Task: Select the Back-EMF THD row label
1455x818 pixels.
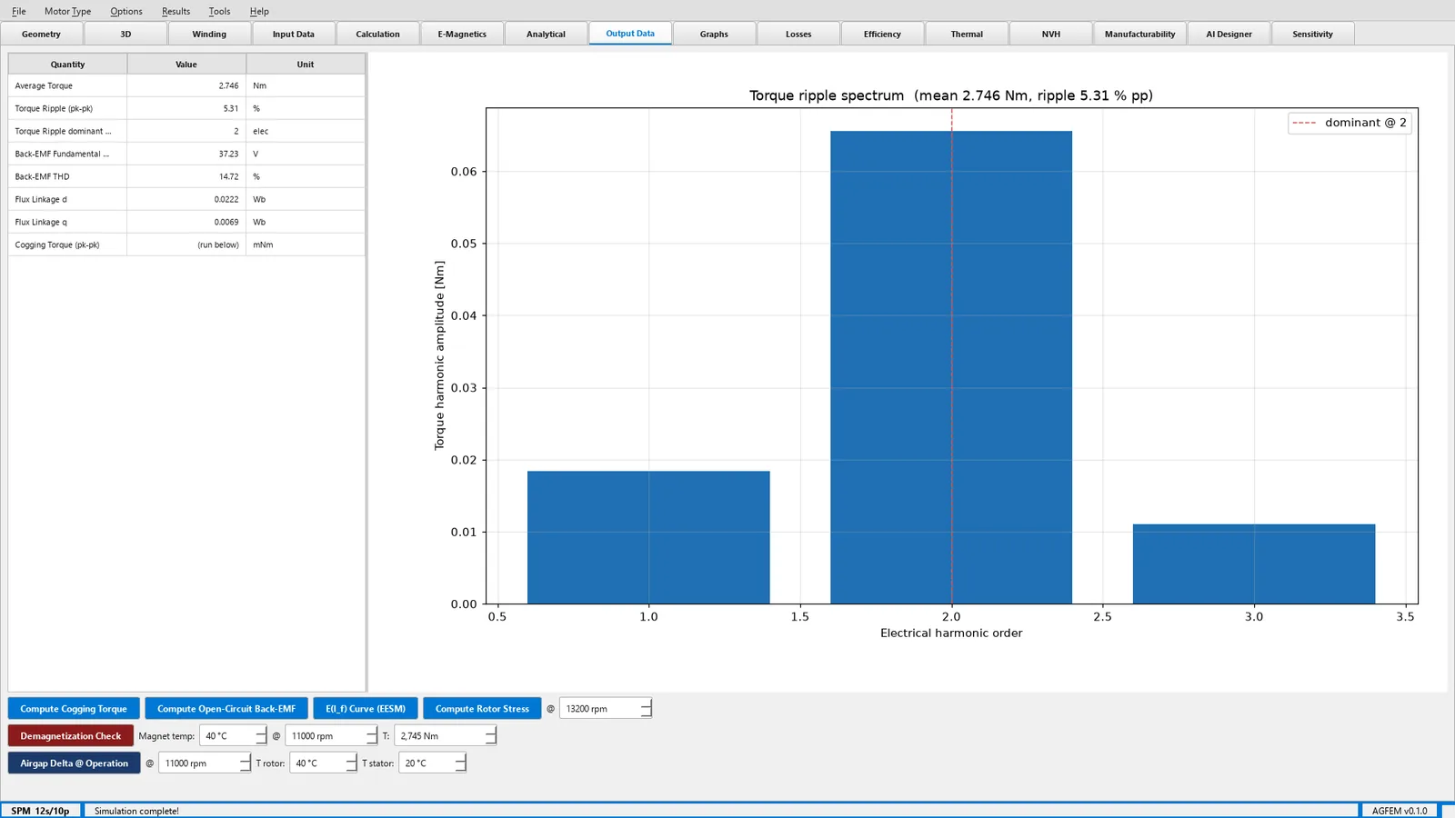Action: (42, 176)
